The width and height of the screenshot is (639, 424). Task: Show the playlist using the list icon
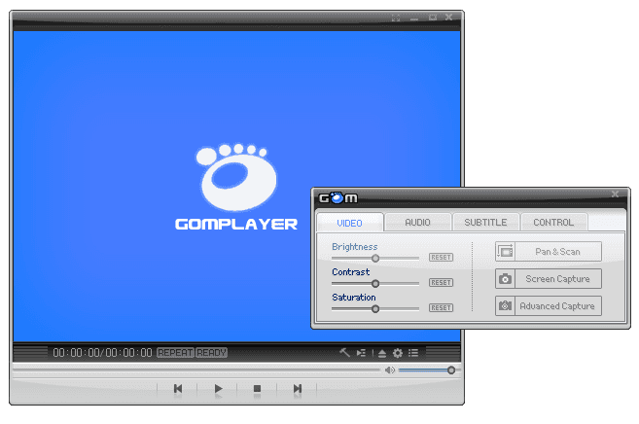click(x=413, y=353)
